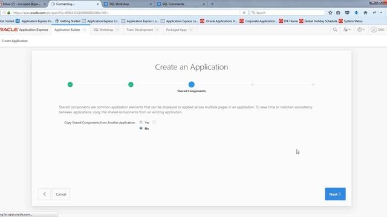This screenshot has height=217, width=387.
Task: Switch to the Inbox browser tab
Action: coord(22,4)
